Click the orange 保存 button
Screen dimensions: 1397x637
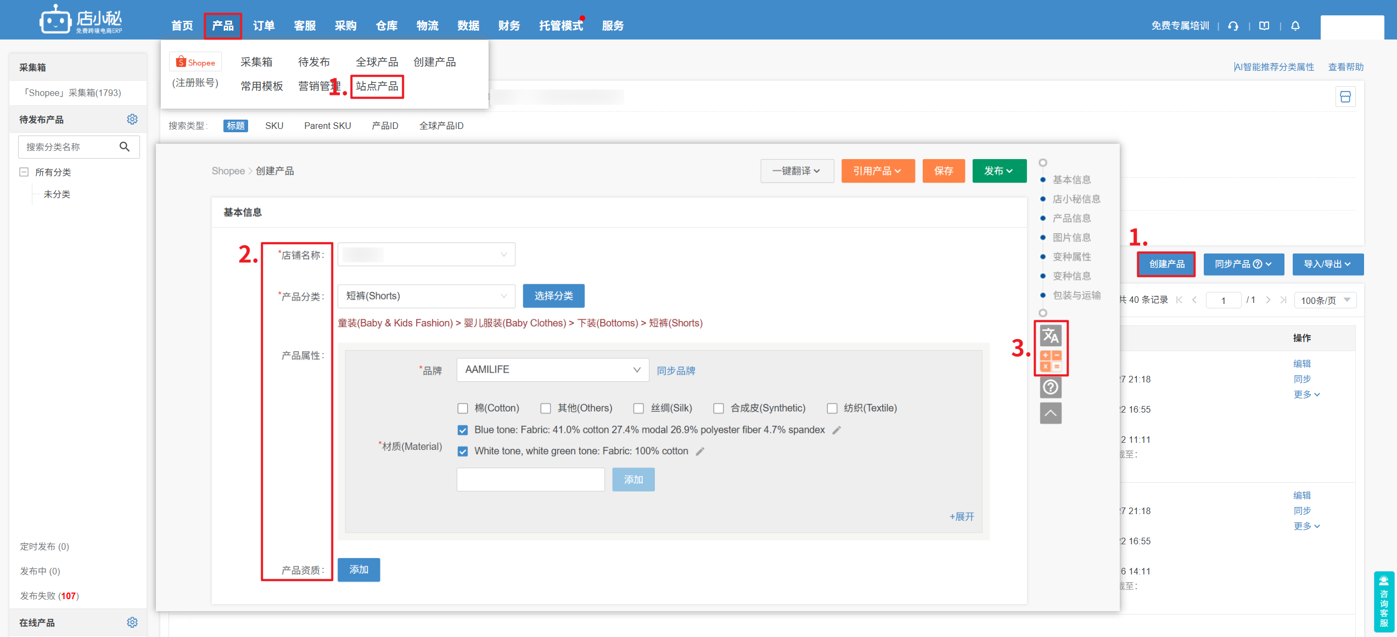tap(943, 171)
